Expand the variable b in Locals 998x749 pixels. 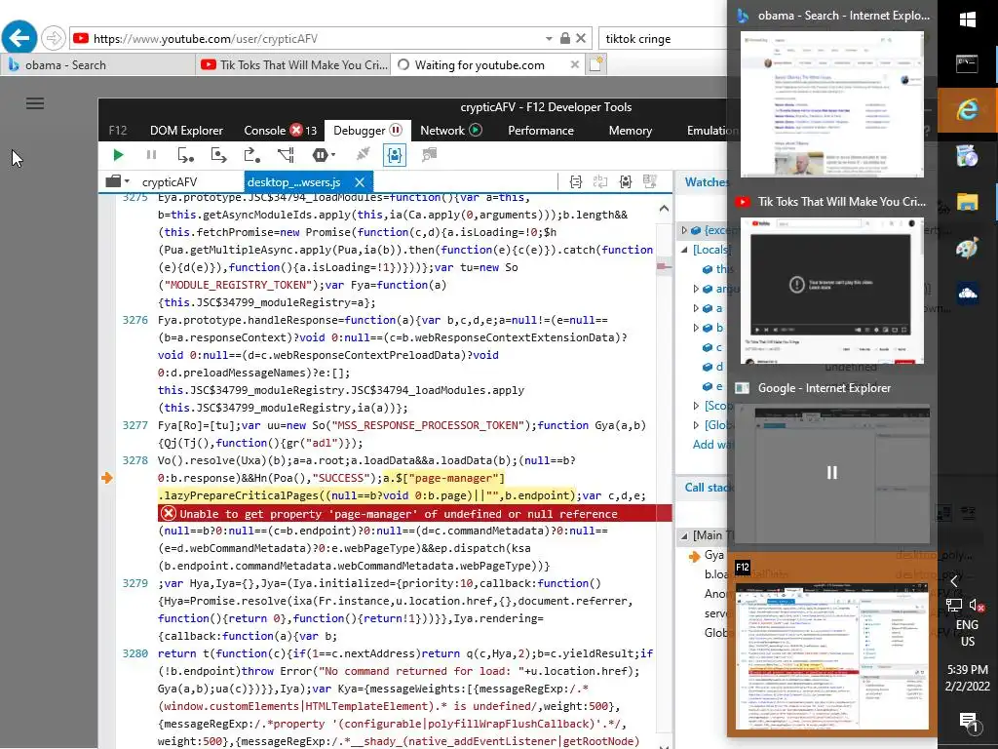coord(696,328)
